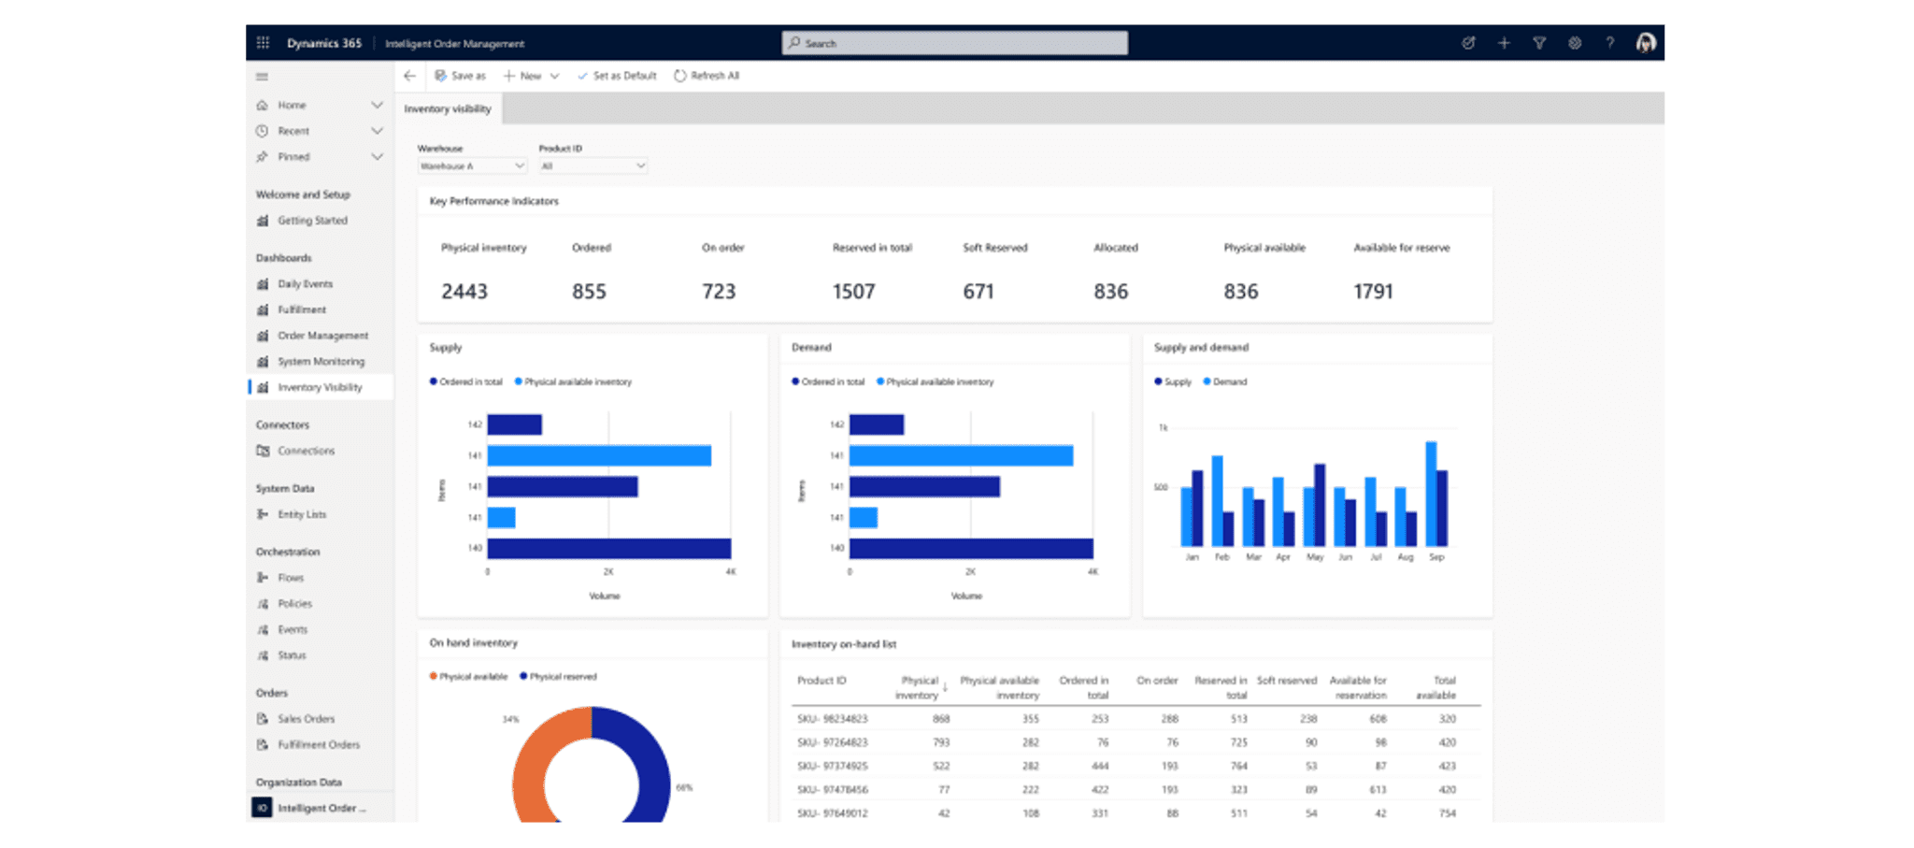Toggle Physical available legend in On hand inventory
The image size is (1914, 848).
[x=468, y=676]
